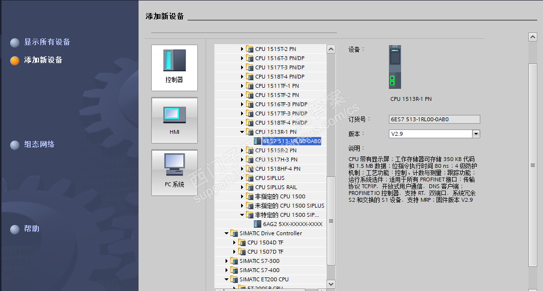Click the CPU 1515R-2 PN label
The image size is (543, 291).
[x=276, y=150]
